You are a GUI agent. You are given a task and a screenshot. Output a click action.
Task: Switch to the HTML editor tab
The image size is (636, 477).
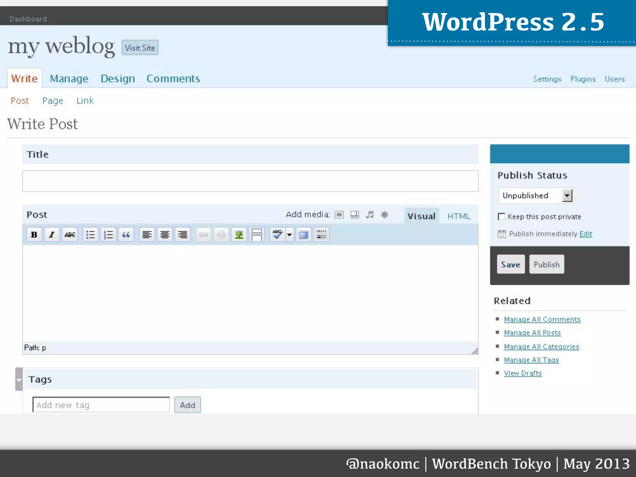pyautogui.click(x=459, y=216)
